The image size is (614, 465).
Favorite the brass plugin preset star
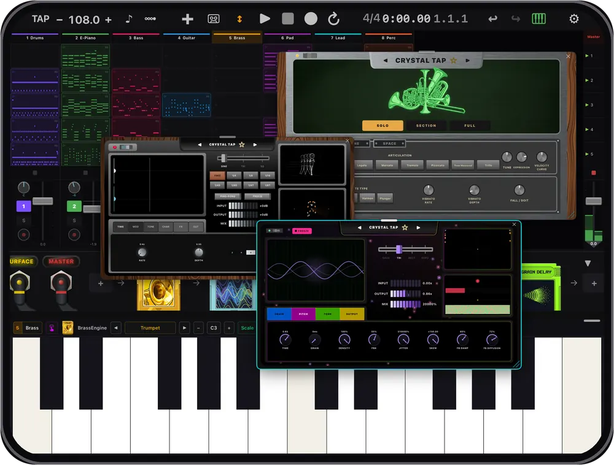[454, 61]
